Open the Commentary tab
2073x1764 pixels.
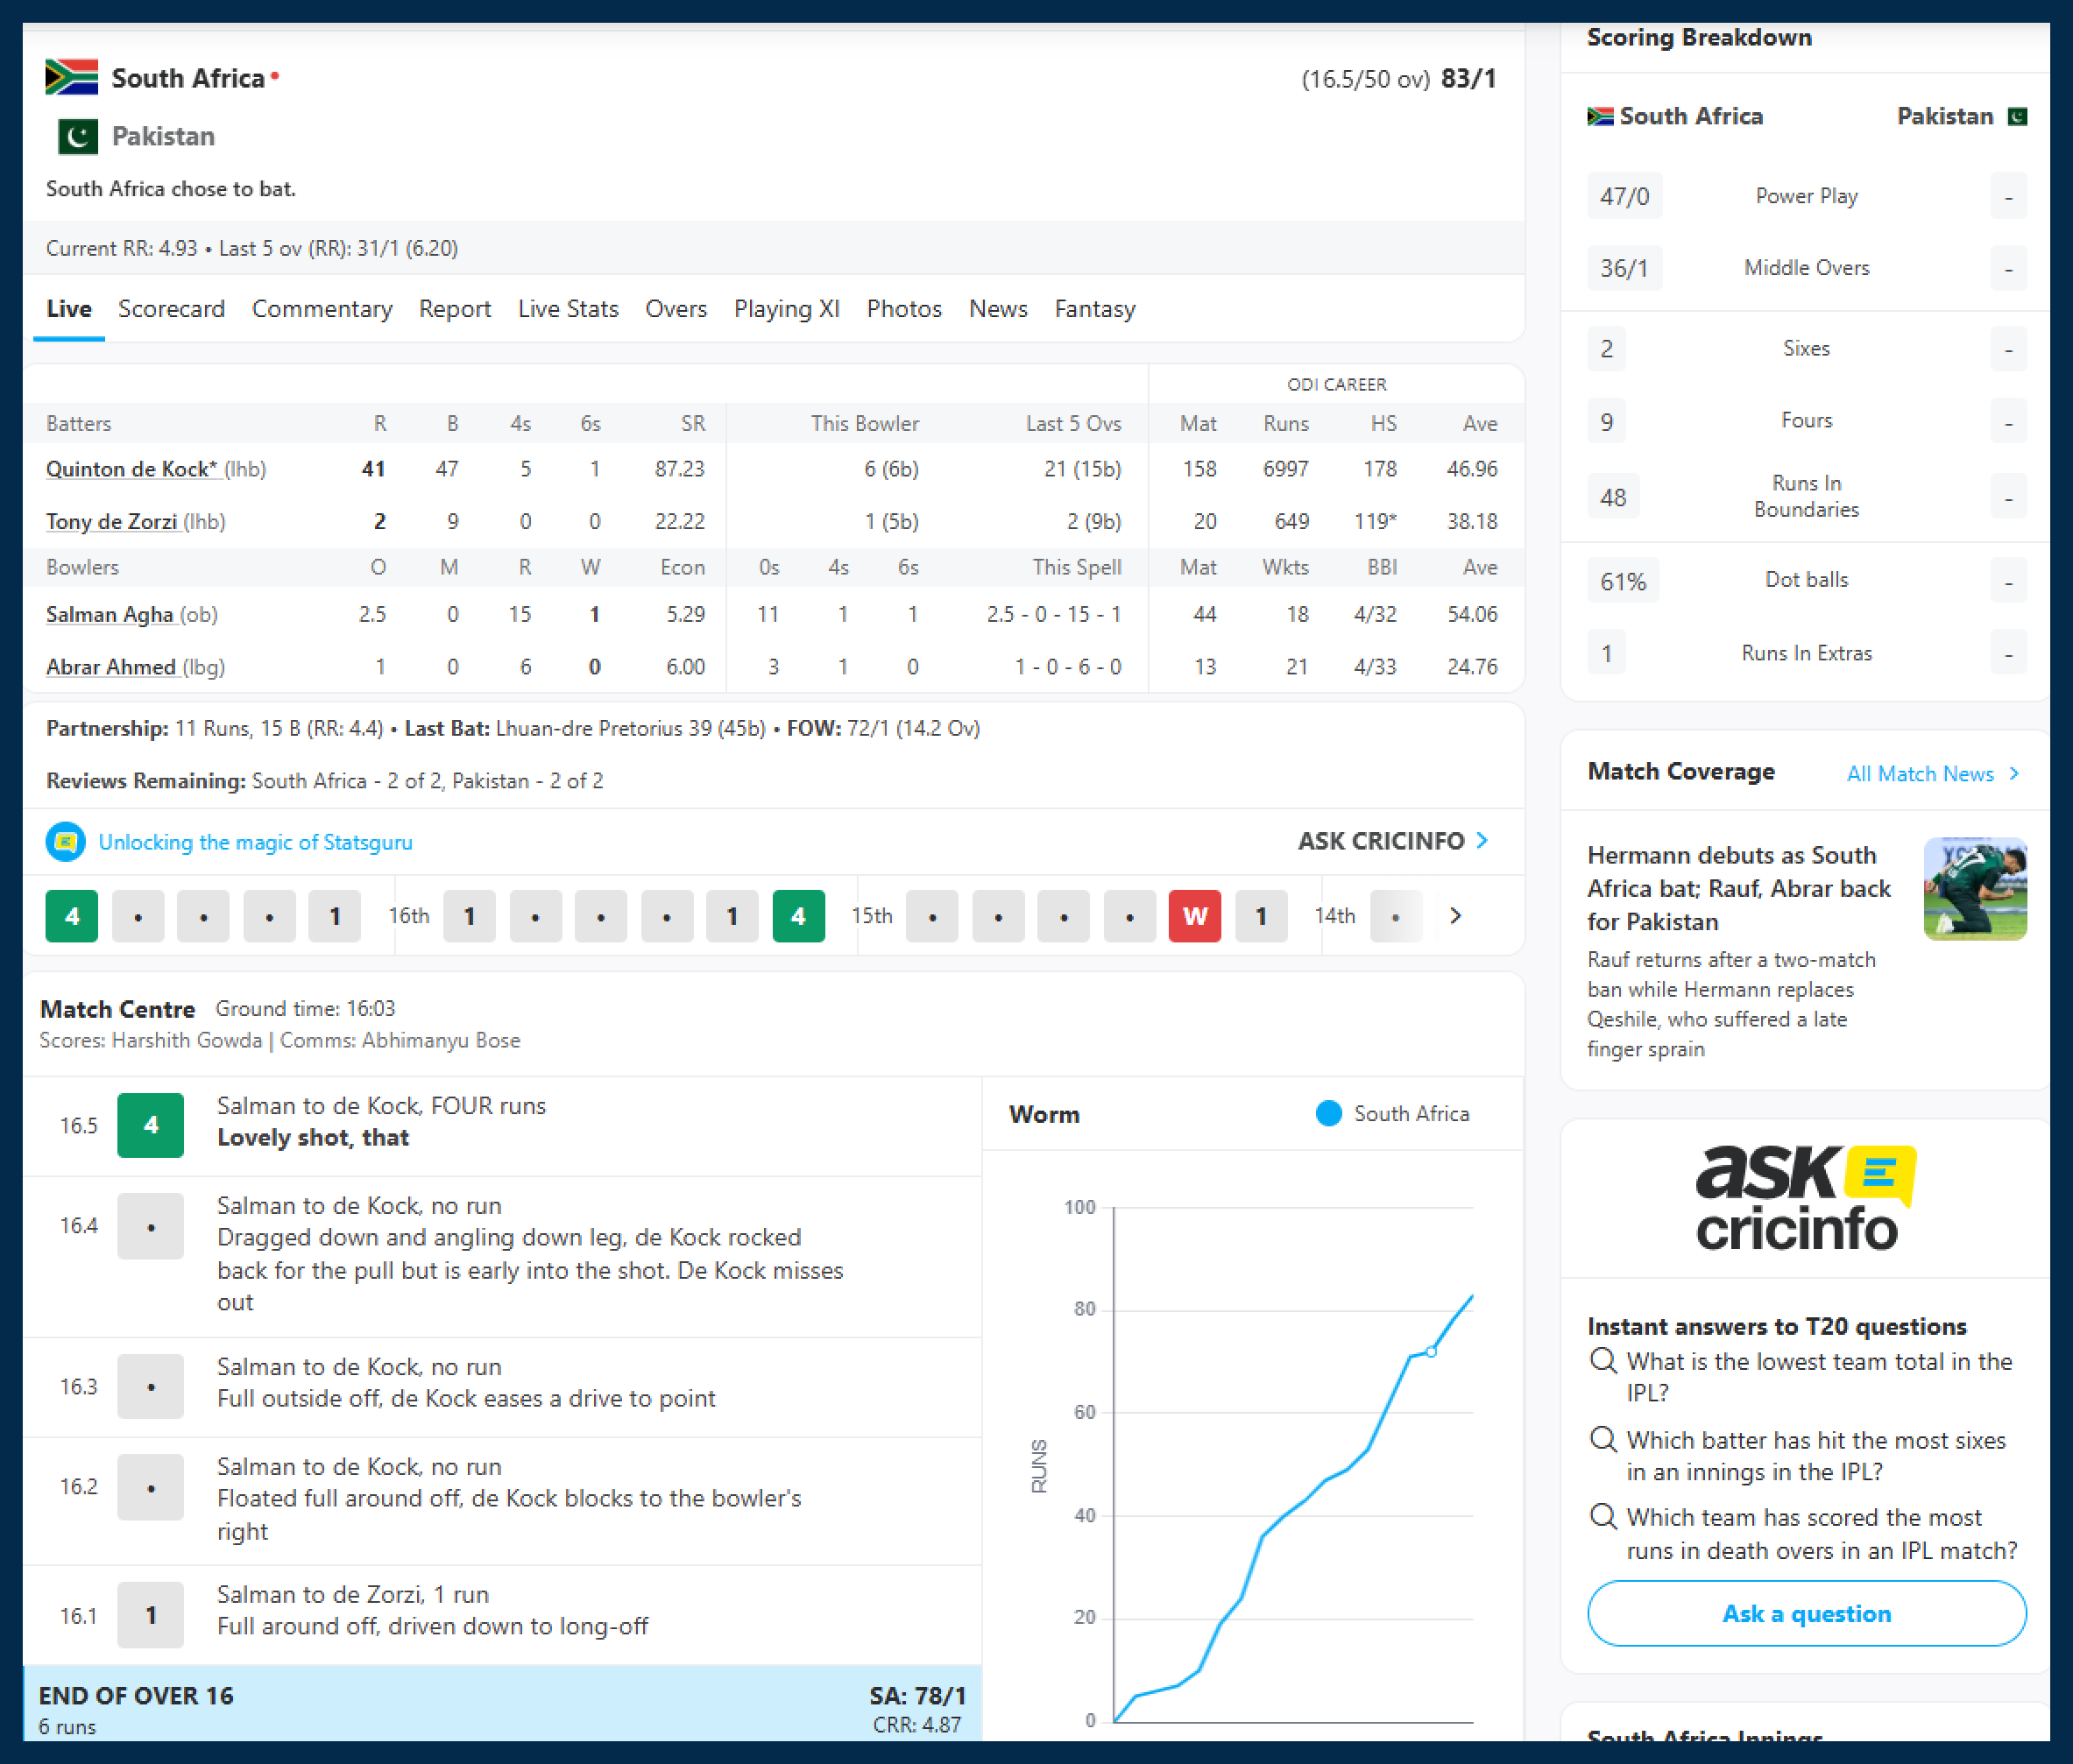[322, 309]
